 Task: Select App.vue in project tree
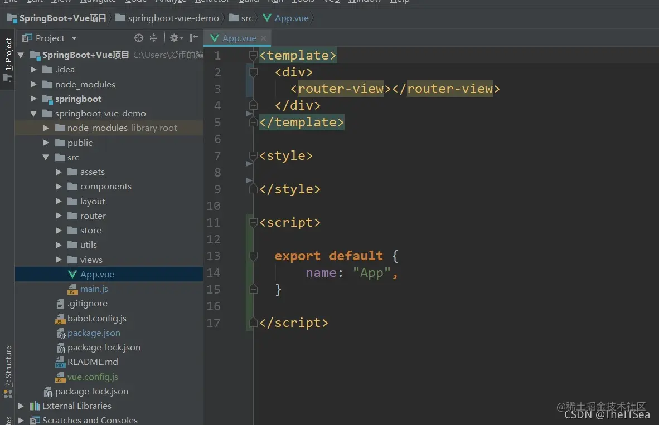pos(109,274)
